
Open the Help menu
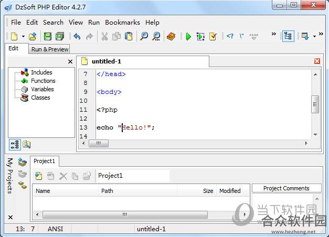[x=152, y=22]
